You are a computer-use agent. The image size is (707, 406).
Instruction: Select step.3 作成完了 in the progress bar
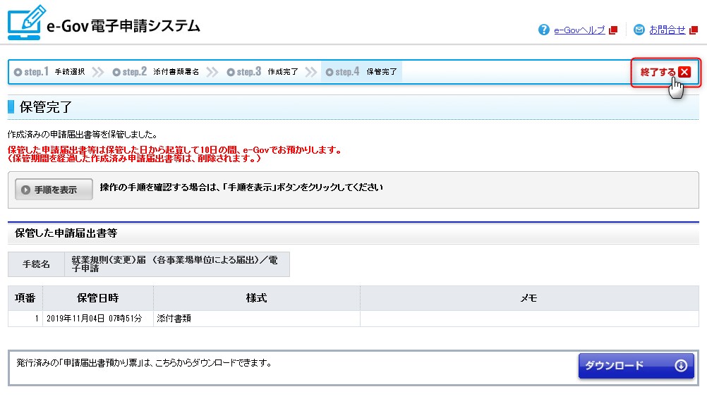pos(262,72)
